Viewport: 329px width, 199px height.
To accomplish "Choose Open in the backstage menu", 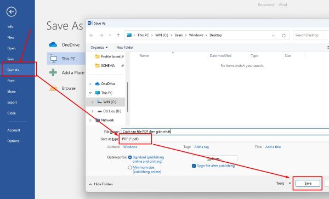I will (x=12, y=48).
